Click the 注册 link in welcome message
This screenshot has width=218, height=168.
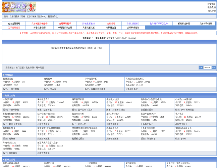(x=90, y=48)
